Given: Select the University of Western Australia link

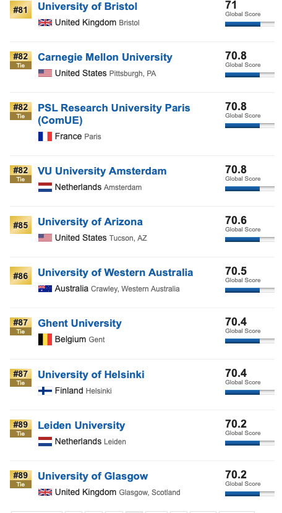Looking at the screenshot, I should click(116, 272).
